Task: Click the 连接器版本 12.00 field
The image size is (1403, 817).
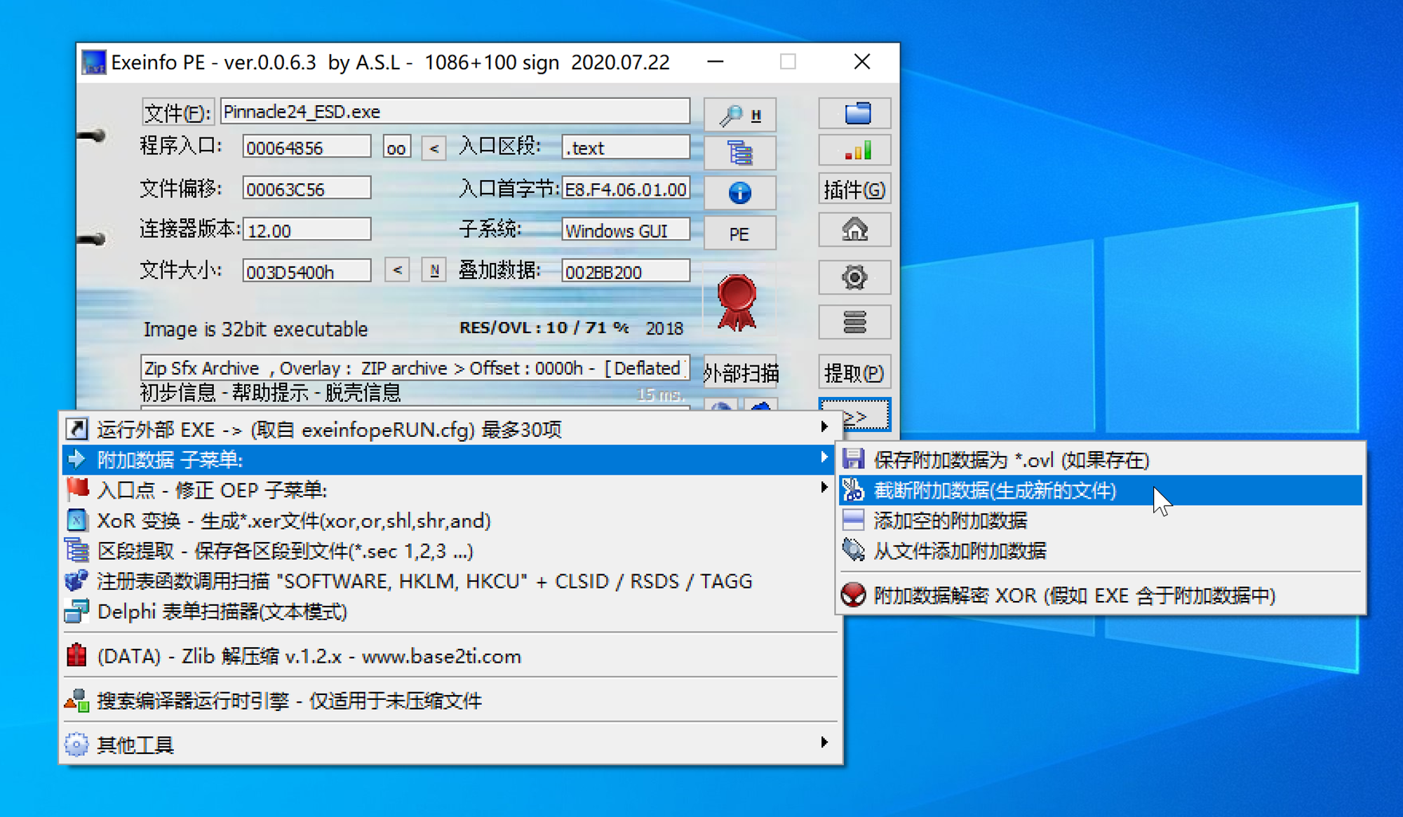Action: 306,230
